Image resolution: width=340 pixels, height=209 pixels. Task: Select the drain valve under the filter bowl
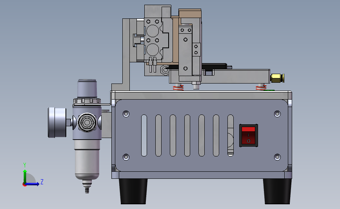[x=87, y=187]
